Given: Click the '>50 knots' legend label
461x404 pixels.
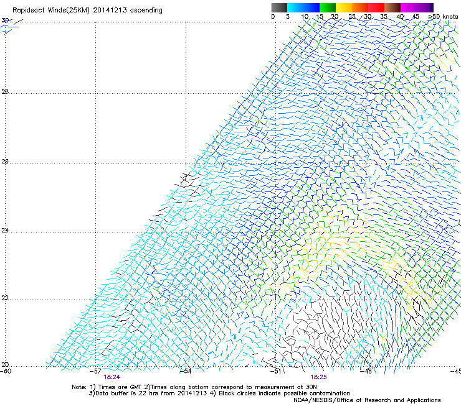Looking at the screenshot, I should click(x=443, y=17).
